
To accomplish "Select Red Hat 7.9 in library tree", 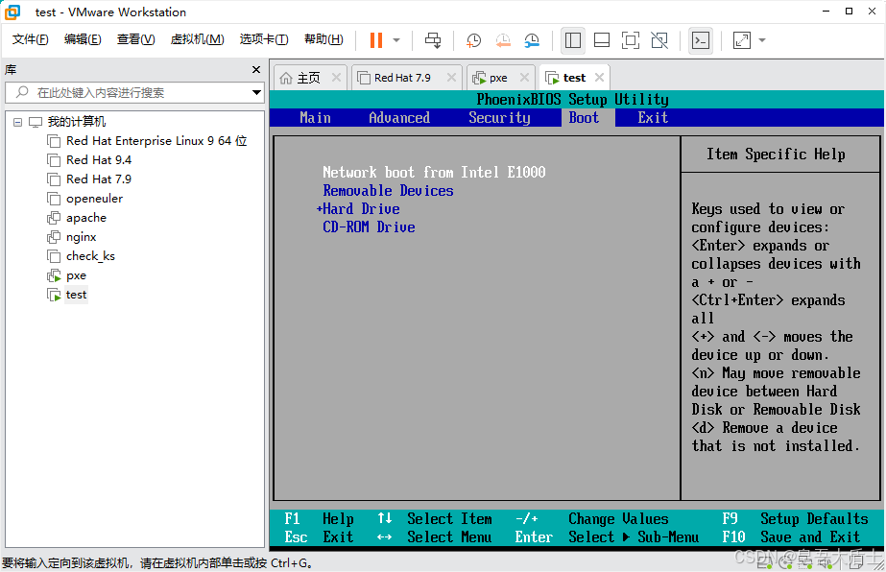I will click(99, 179).
